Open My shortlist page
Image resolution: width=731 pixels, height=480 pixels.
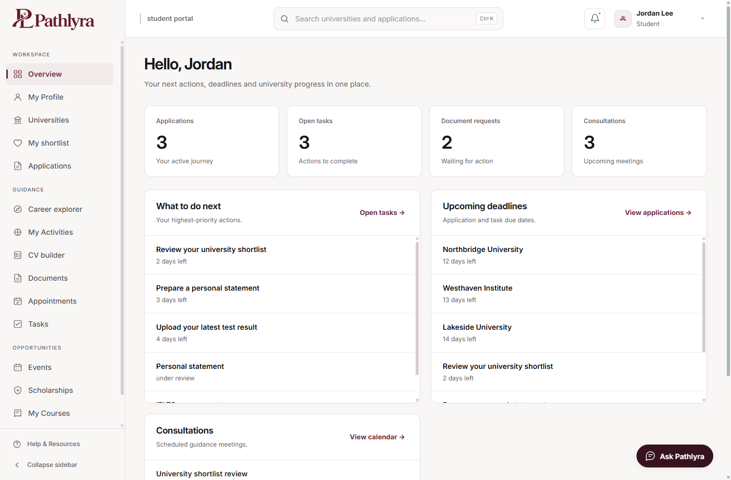click(x=60, y=143)
